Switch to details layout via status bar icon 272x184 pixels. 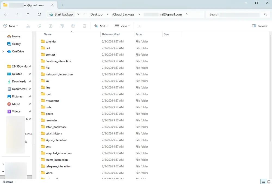click(x=263, y=182)
